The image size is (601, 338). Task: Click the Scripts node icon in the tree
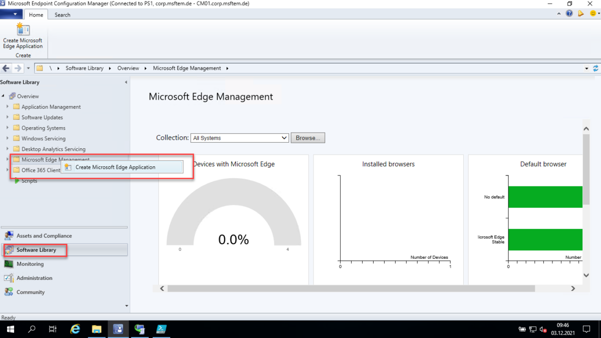(x=17, y=181)
